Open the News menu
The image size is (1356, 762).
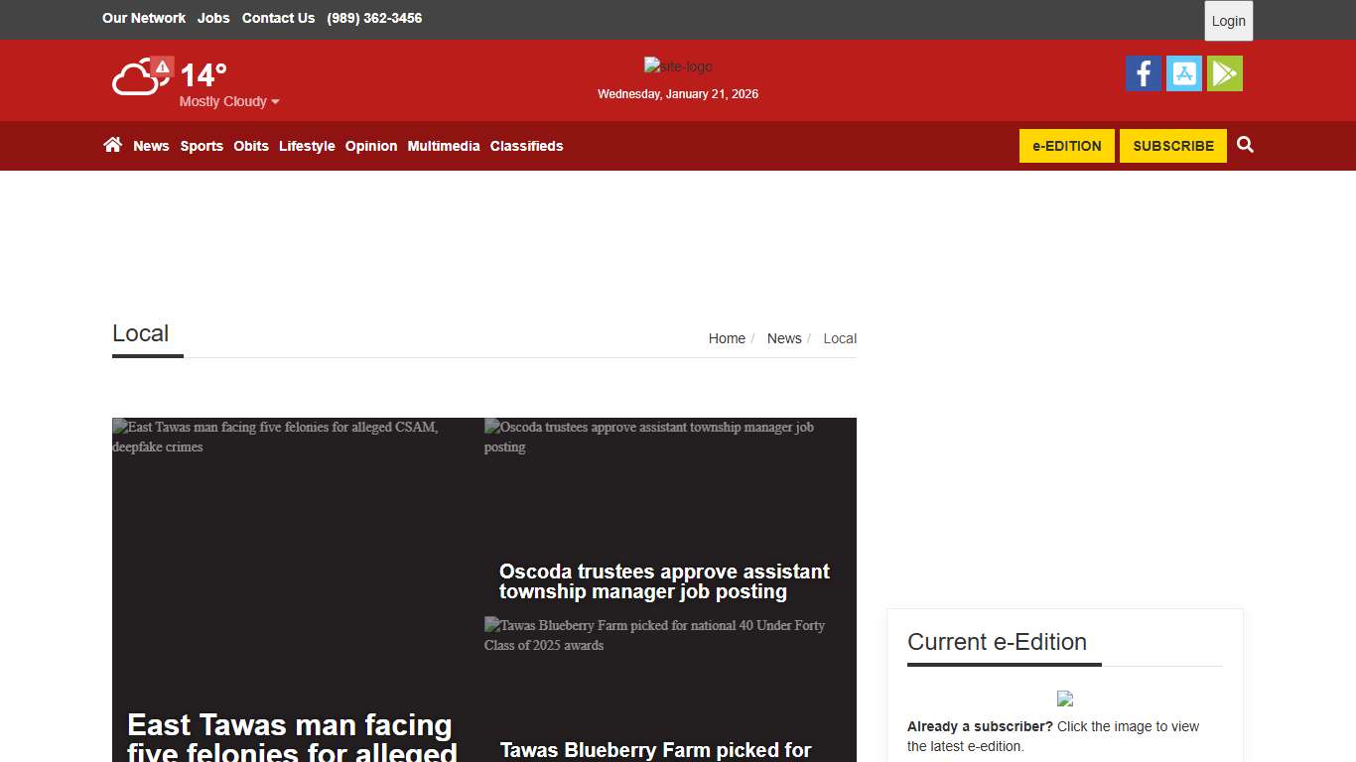pos(151,146)
